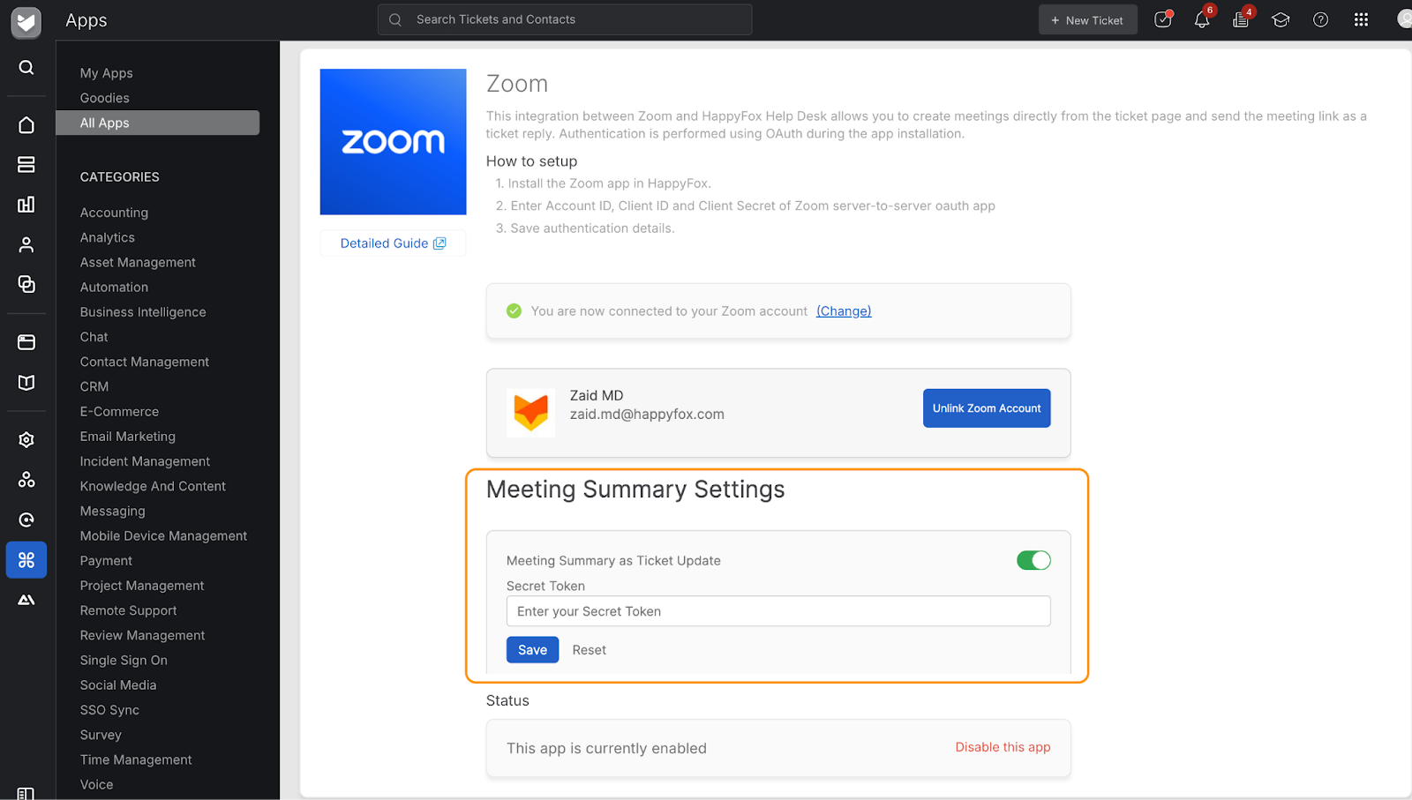
Task: Save the meeting summary settings
Action: (532, 650)
